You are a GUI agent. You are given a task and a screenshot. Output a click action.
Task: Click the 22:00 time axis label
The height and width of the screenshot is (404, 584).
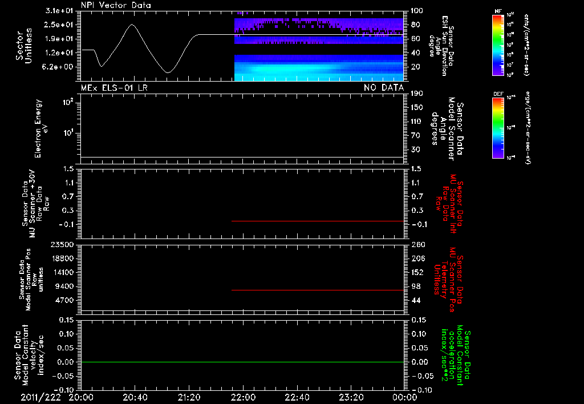pos(243,397)
